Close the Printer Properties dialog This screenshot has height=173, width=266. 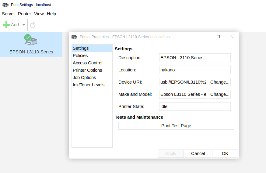click(232, 37)
